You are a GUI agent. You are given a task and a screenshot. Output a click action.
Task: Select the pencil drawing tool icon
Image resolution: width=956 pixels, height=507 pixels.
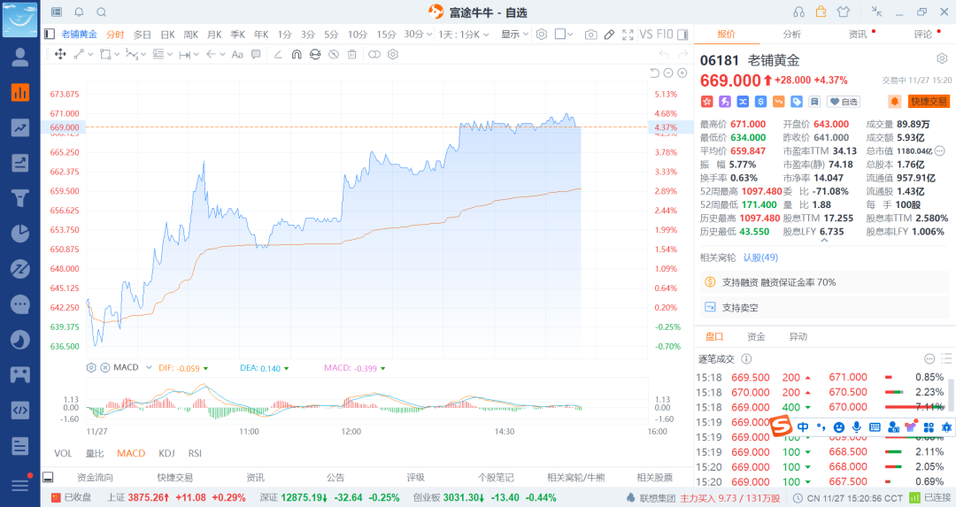pyautogui.click(x=609, y=35)
